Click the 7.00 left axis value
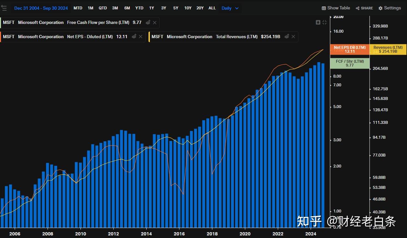The width and height of the screenshot is (407, 238). click(337, 85)
